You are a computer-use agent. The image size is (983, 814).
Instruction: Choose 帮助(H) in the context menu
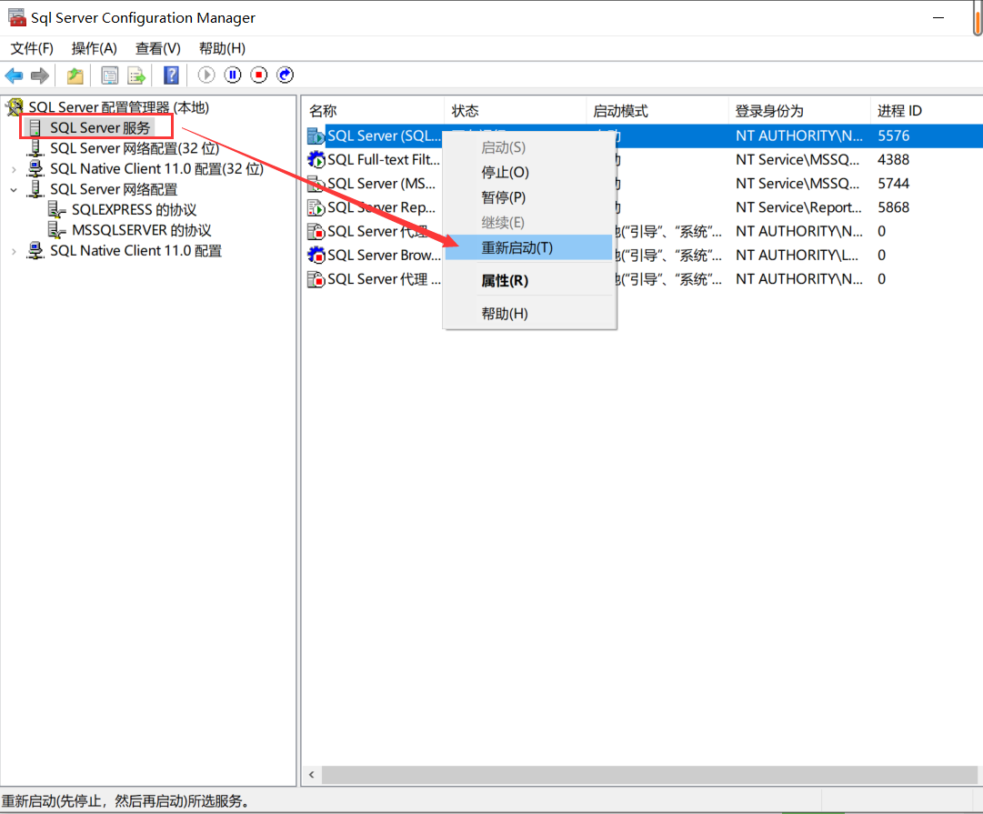pyautogui.click(x=528, y=313)
